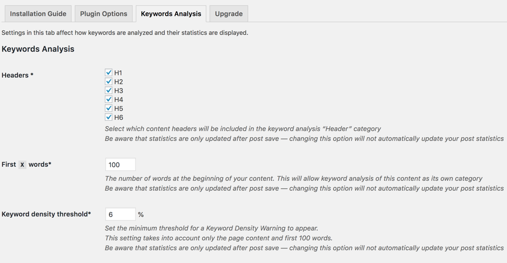Click the First X words input field
The image size is (507, 263).
coord(120,164)
